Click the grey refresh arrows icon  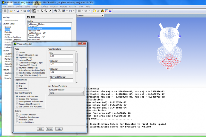pyautogui.click(x=98, y=11)
